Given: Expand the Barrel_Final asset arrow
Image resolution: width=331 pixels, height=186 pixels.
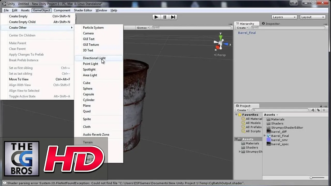Looking at the screenshot, I should click(265, 136).
